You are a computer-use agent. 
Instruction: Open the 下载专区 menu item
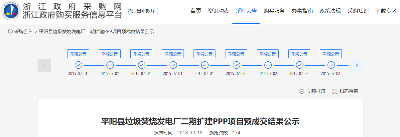click(x=386, y=11)
